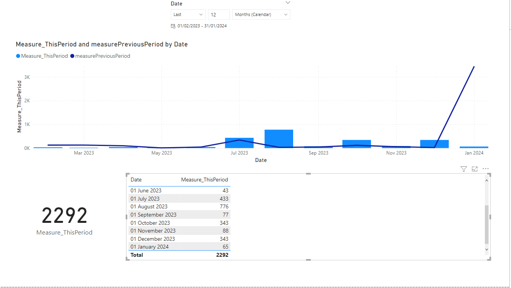Click the Measure_ThisPeriod legend color dot
This screenshot has height=288, width=511.
[18, 56]
